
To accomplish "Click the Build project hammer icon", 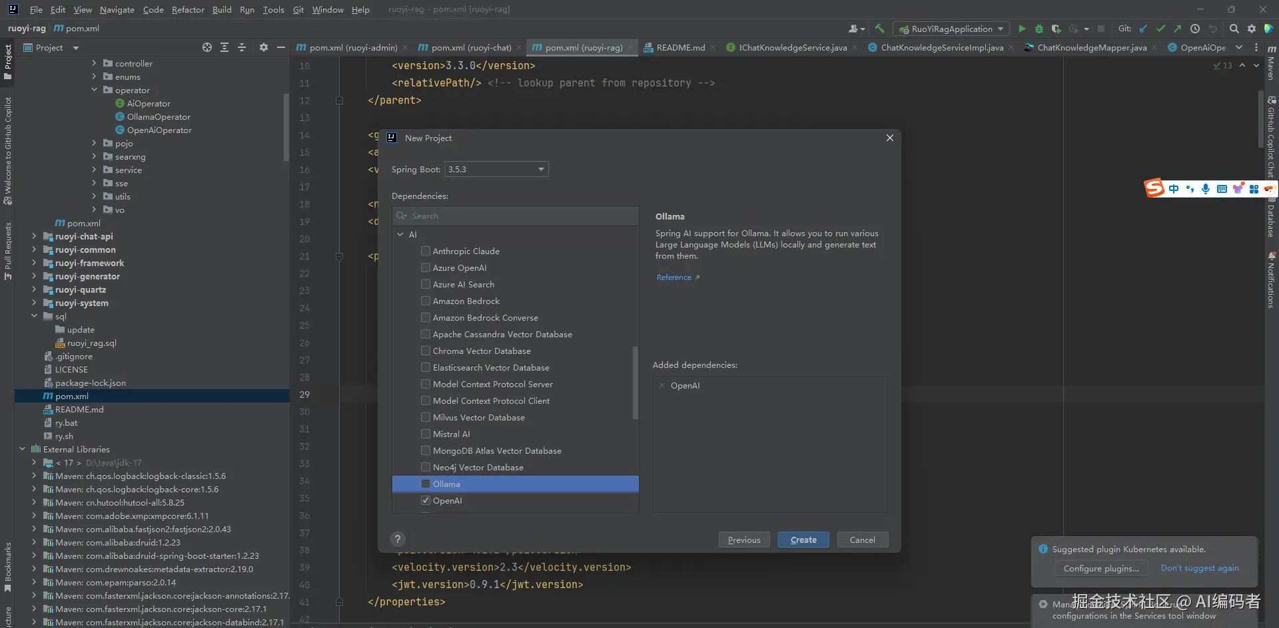I will 880,29.
